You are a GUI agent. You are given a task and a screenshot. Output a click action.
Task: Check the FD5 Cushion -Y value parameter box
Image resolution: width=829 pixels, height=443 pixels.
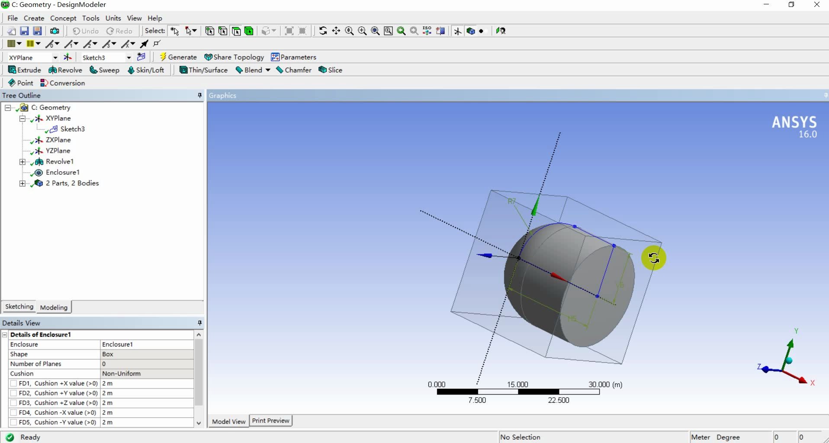[x=13, y=422]
